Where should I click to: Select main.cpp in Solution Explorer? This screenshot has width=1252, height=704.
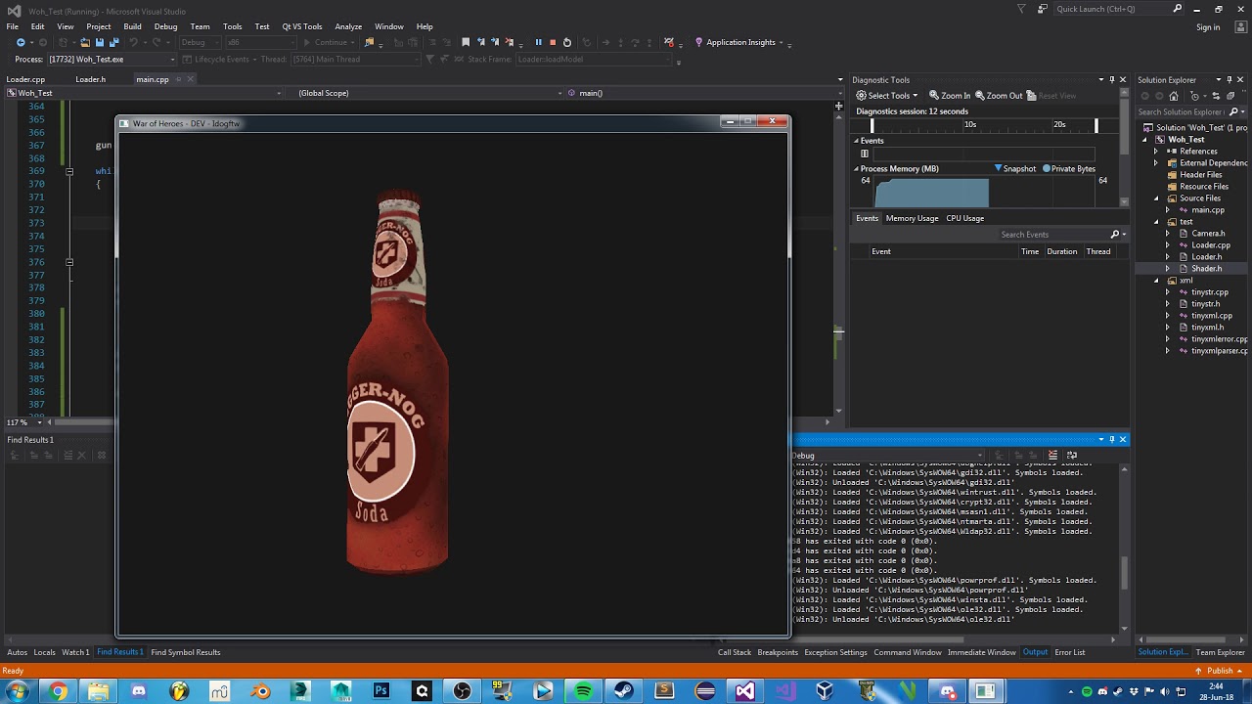click(1207, 210)
